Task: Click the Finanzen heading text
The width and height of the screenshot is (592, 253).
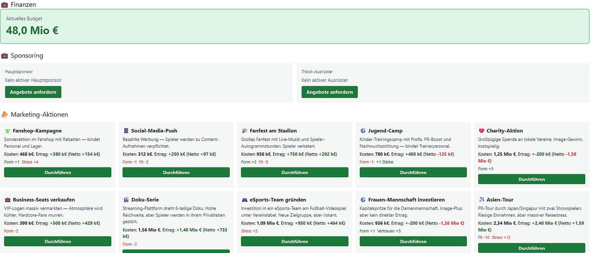Action: 23,5
